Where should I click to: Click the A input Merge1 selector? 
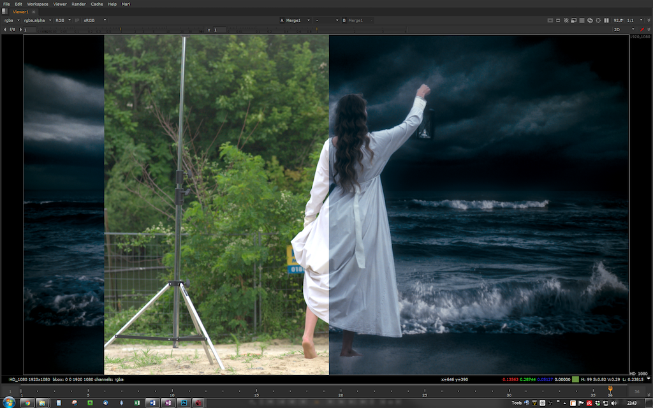(297, 20)
